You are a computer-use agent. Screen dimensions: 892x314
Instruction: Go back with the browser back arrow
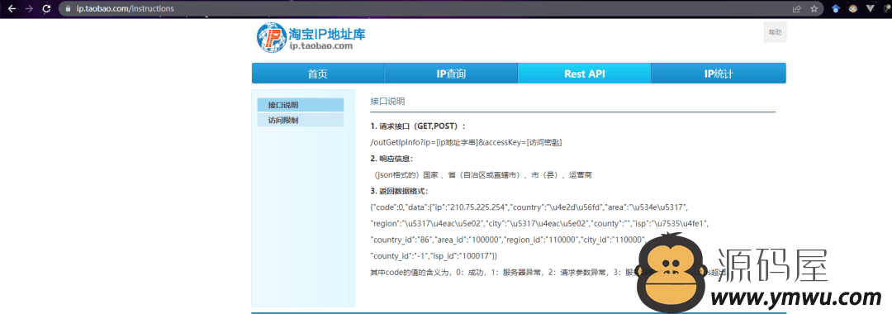click(12, 8)
